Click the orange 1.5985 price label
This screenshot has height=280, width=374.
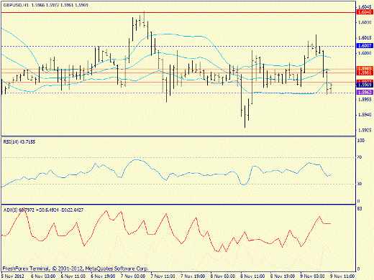point(365,68)
